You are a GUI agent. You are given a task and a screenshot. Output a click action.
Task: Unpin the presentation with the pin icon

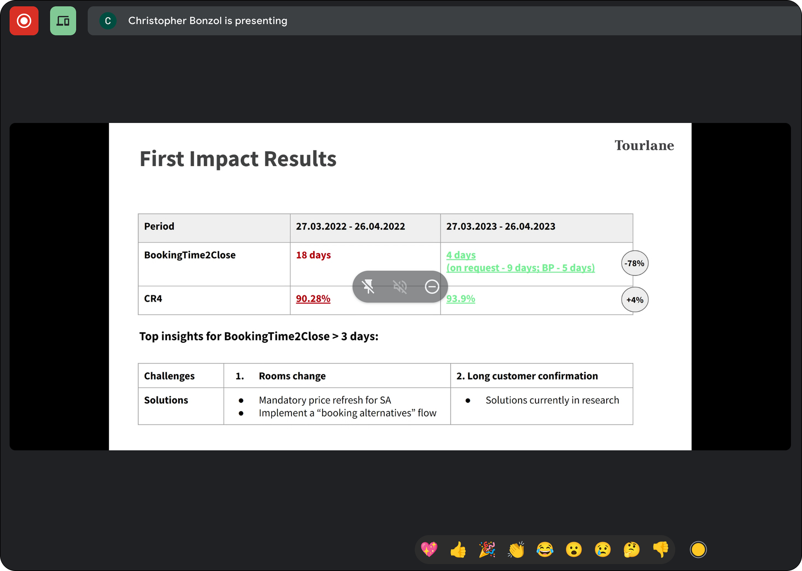pos(368,286)
